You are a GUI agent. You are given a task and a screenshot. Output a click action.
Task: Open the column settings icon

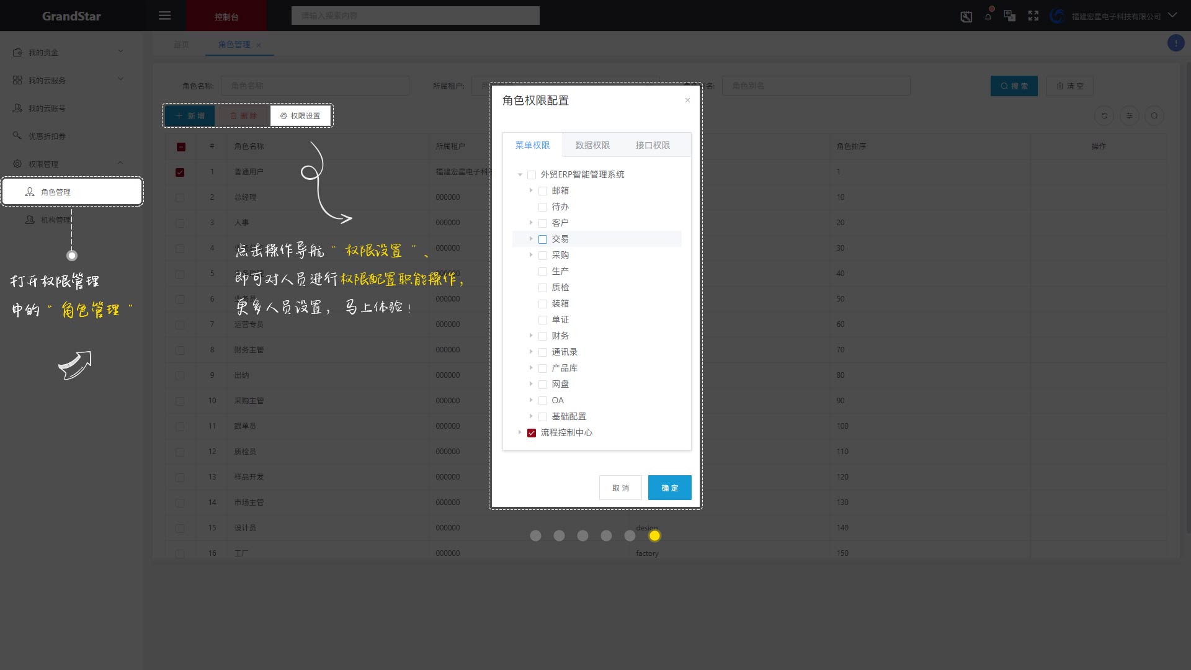(x=1129, y=115)
